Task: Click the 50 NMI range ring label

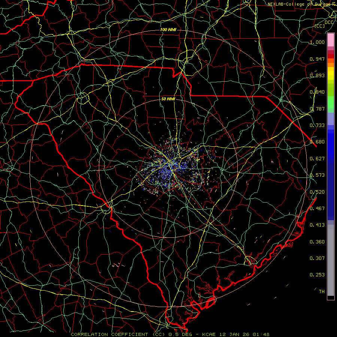Action: [168, 99]
